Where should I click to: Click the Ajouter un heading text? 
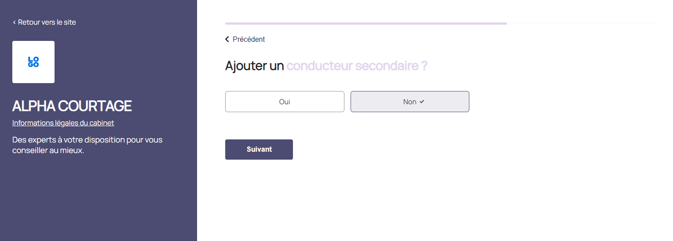254,66
